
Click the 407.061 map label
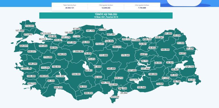(x=111, y=34)
